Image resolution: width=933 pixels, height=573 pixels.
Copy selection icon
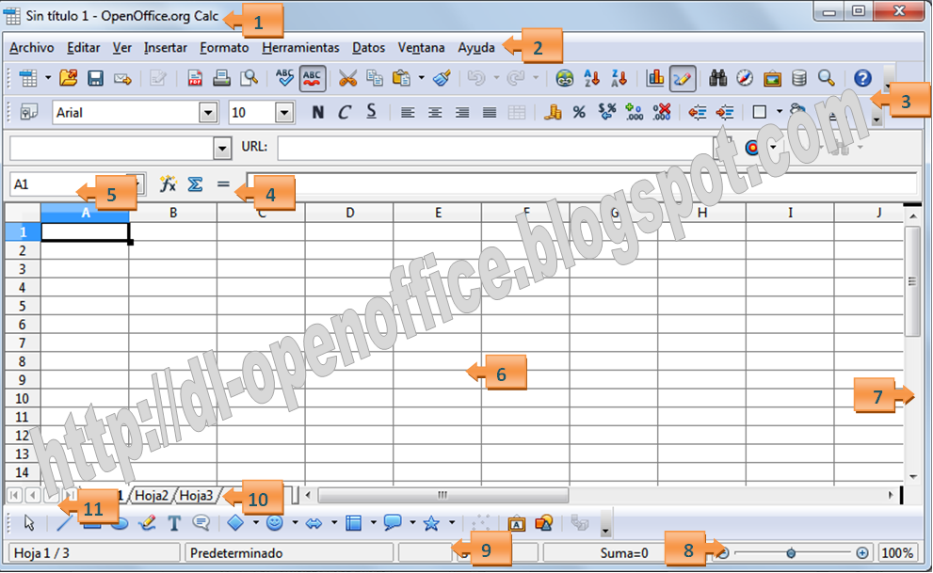point(375,78)
